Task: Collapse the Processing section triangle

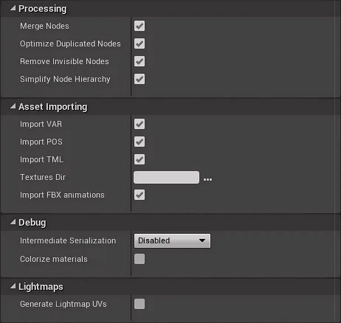Action: pyautogui.click(x=13, y=8)
